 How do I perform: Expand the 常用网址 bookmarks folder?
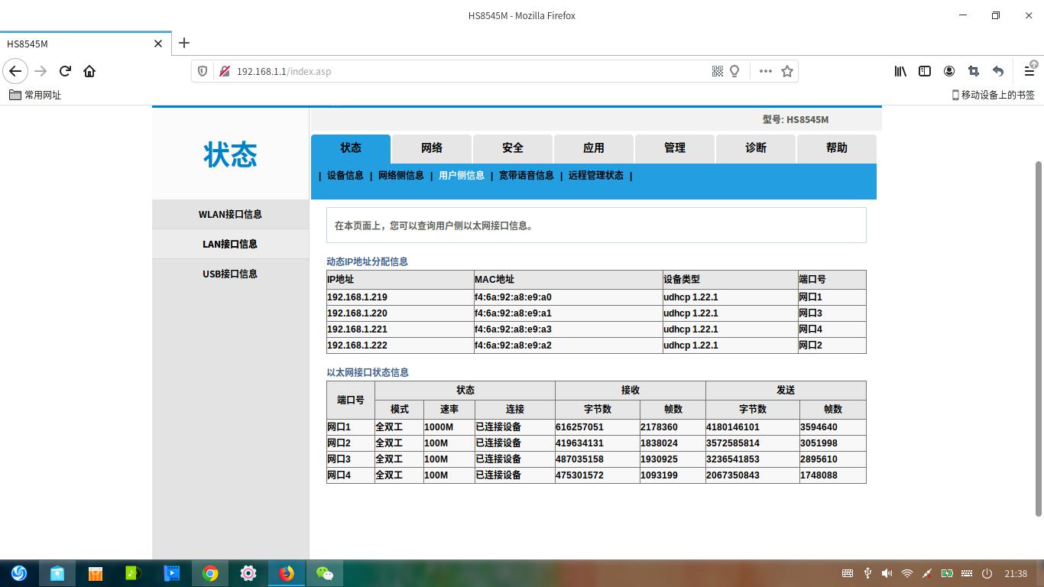pyautogui.click(x=34, y=95)
